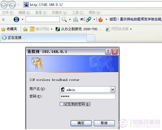Click the dialog help question mark button

pos(108,51)
